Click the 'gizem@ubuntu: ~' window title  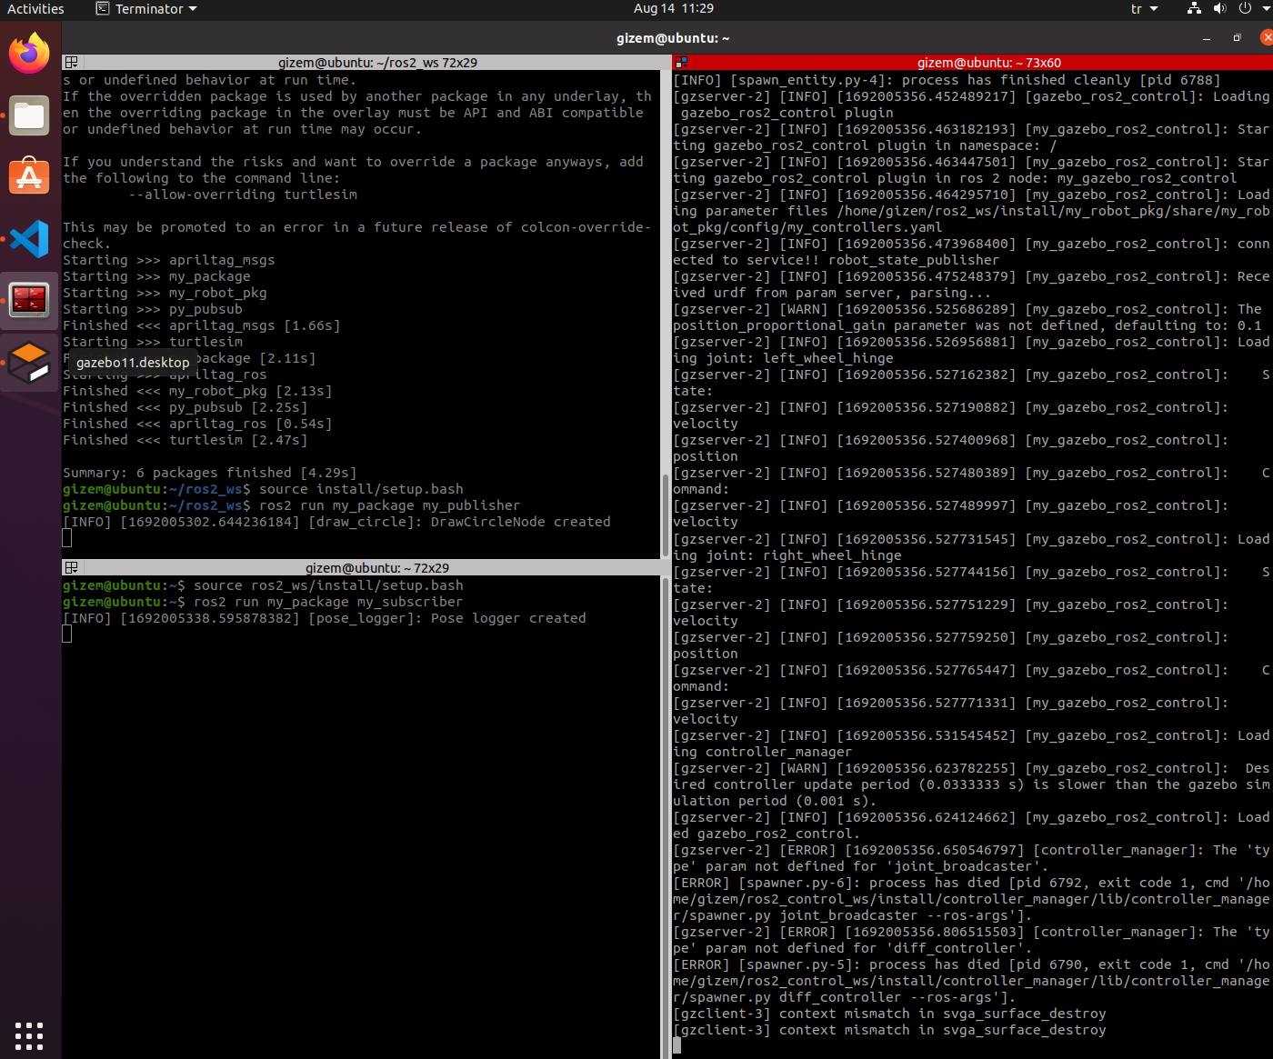click(x=673, y=38)
